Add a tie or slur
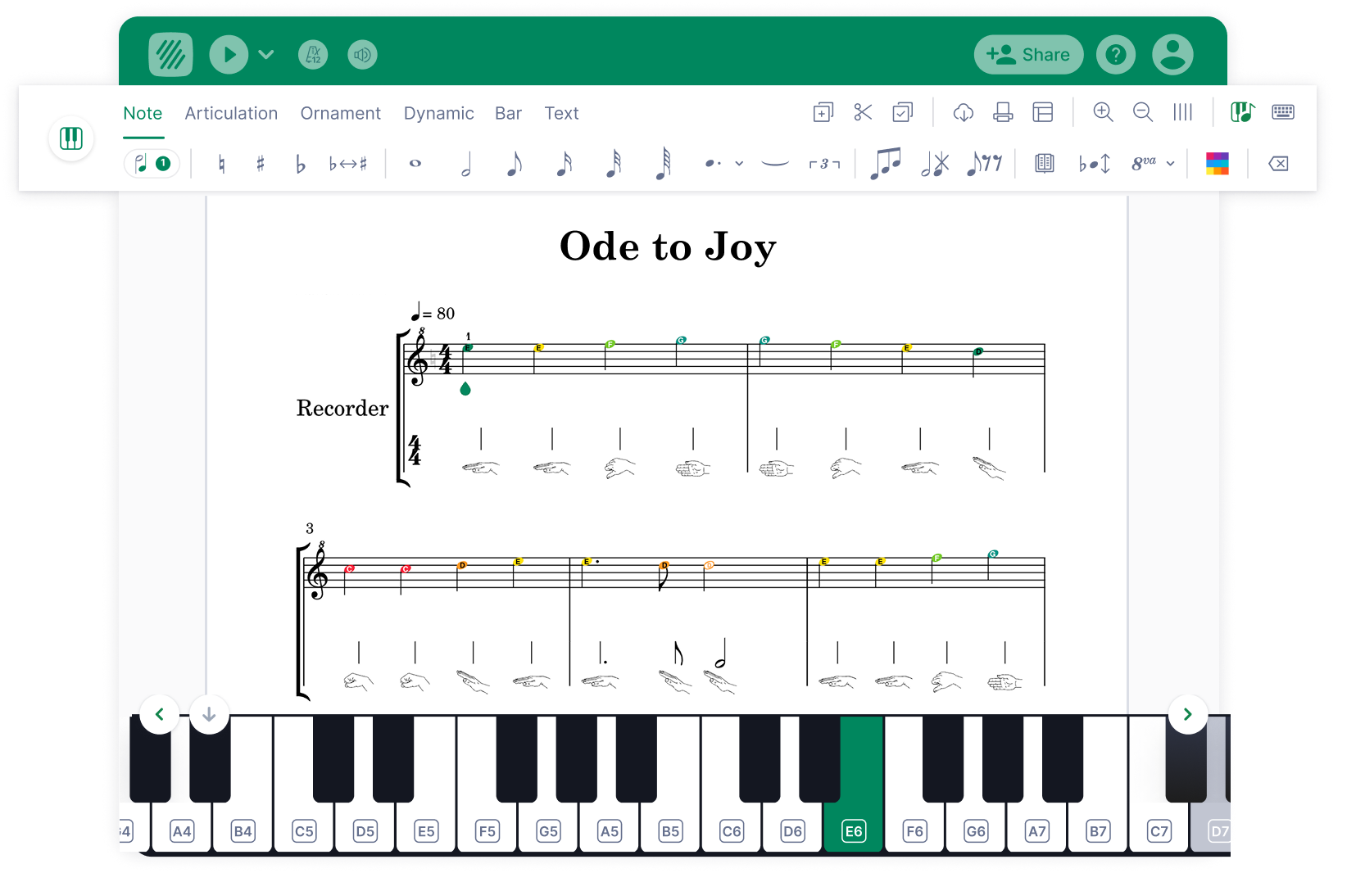The height and width of the screenshot is (873, 1365). pyautogui.click(x=775, y=164)
